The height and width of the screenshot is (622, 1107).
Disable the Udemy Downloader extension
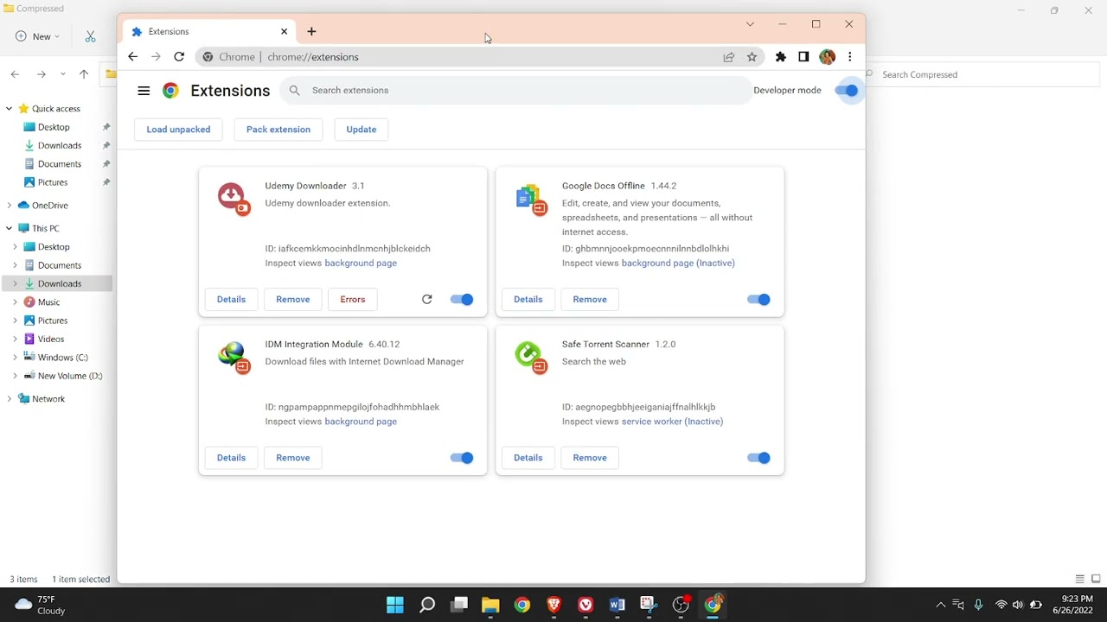[x=462, y=300]
